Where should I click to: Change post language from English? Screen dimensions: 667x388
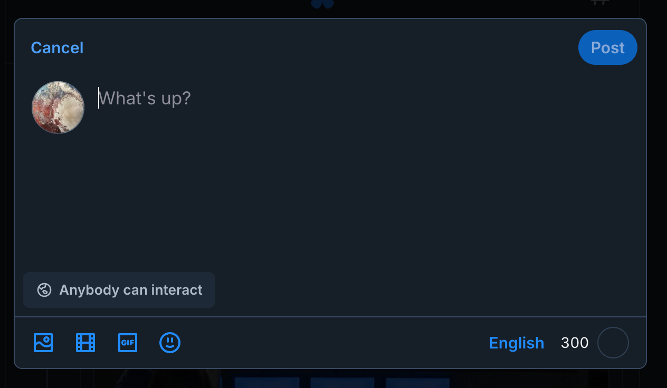(x=516, y=343)
